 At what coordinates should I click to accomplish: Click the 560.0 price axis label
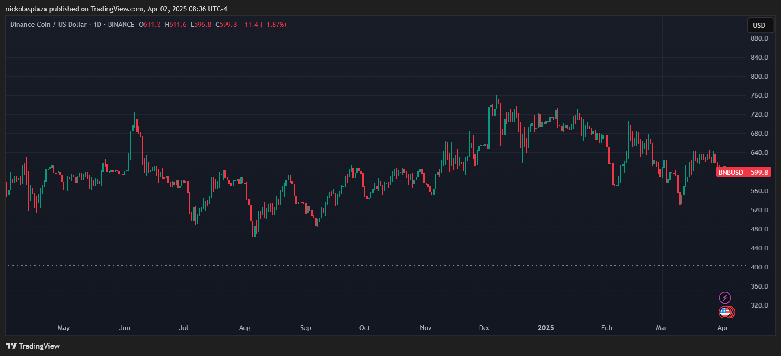[x=759, y=191]
